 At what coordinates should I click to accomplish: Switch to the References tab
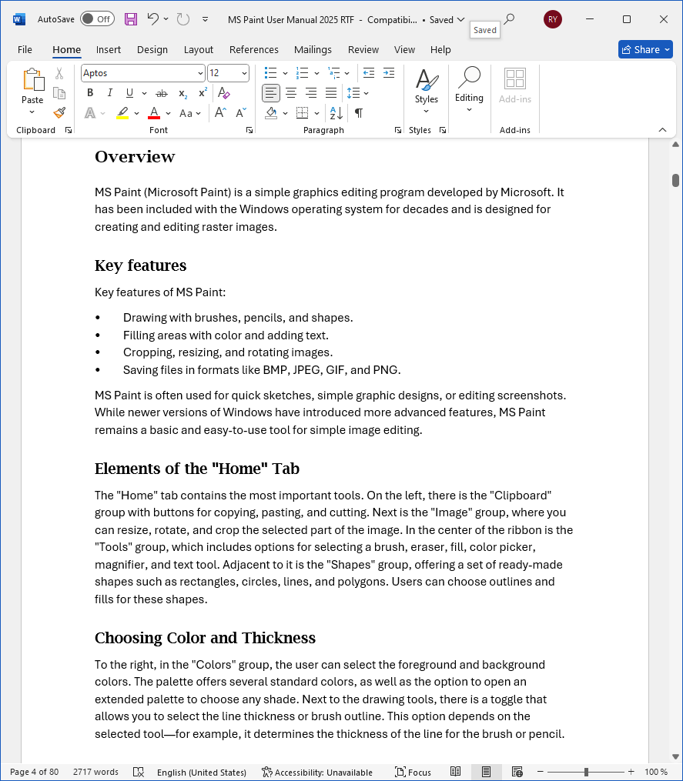click(254, 49)
